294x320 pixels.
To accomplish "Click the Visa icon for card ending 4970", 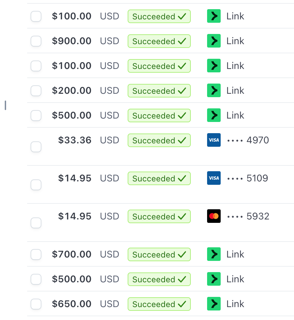I will (214, 140).
